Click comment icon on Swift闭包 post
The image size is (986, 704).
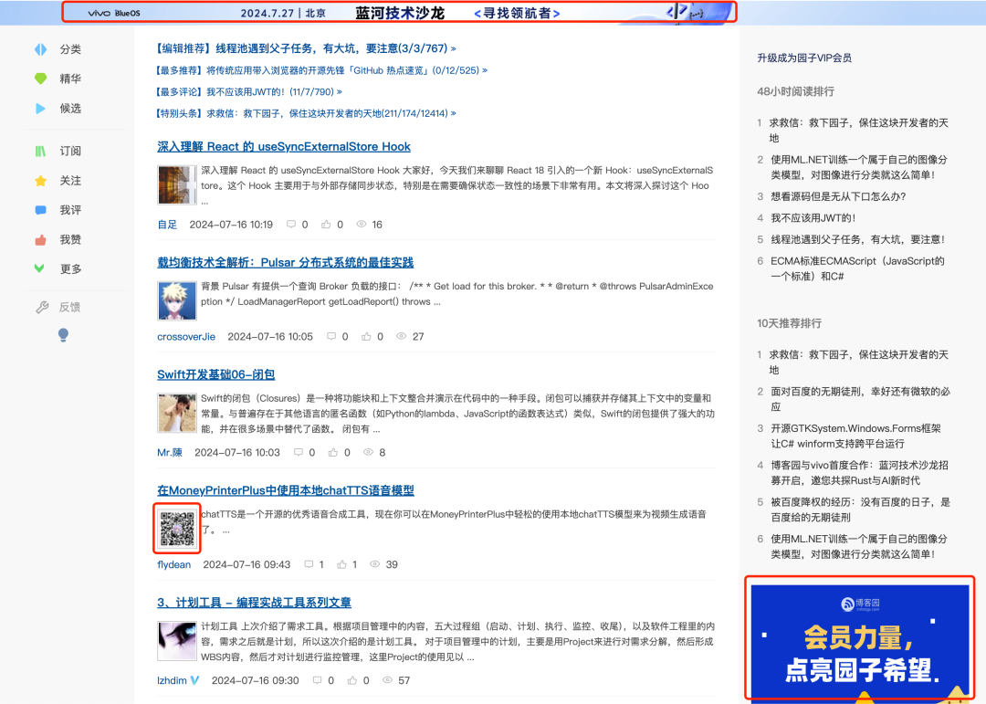(x=298, y=452)
